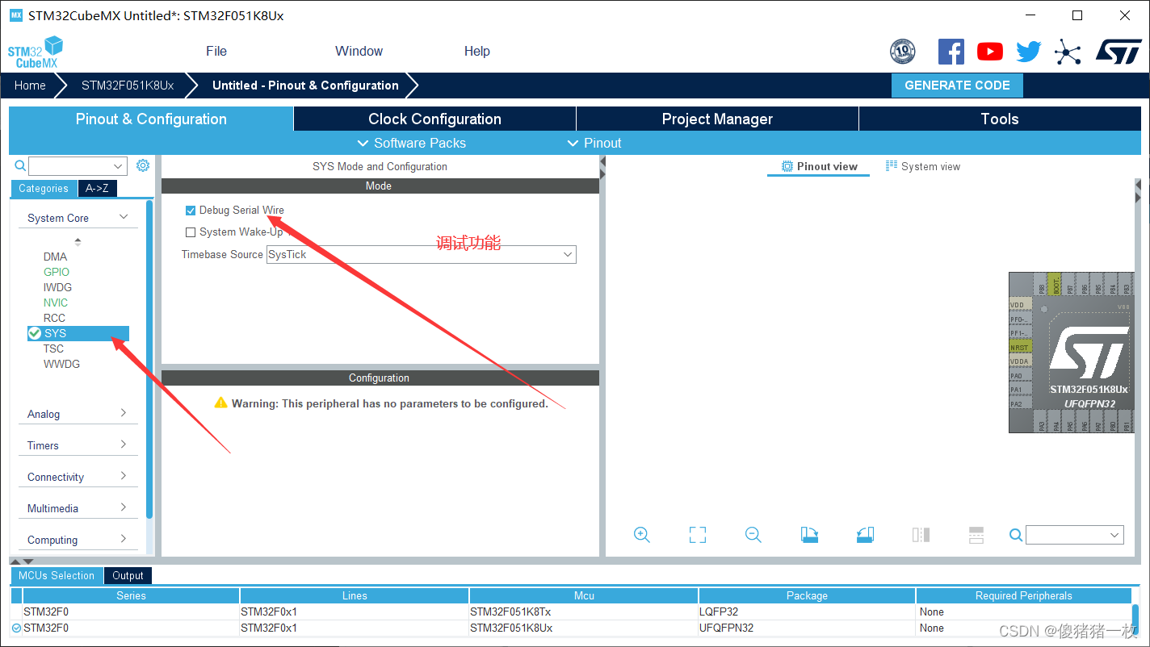Viewport: 1150px width, 647px height.
Task: Click the NRST pin on the chip
Action: coord(1020,347)
